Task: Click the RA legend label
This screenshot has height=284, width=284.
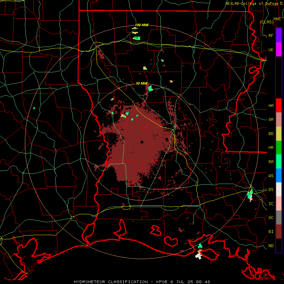Action: pos(271,162)
